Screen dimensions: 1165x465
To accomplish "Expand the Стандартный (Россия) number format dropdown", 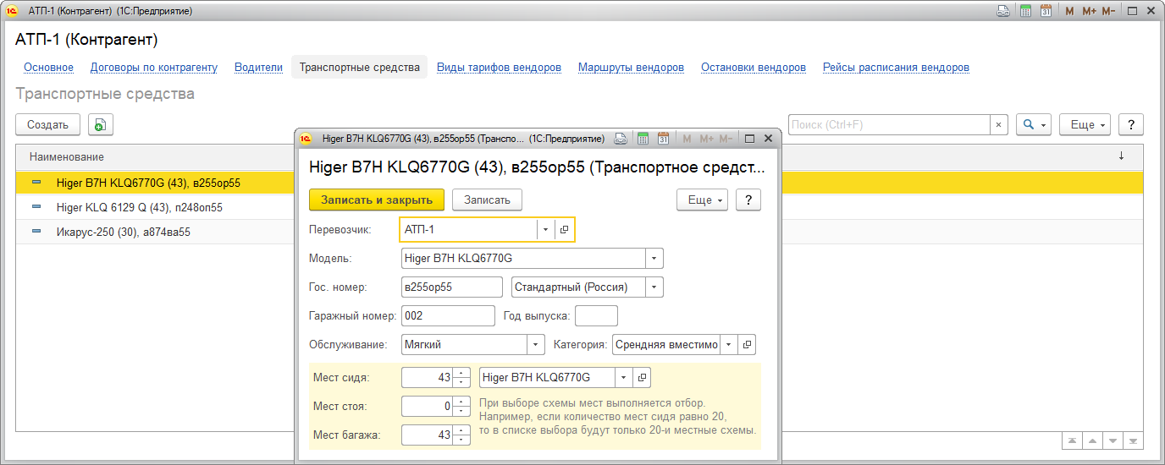I will pyautogui.click(x=654, y=287).
